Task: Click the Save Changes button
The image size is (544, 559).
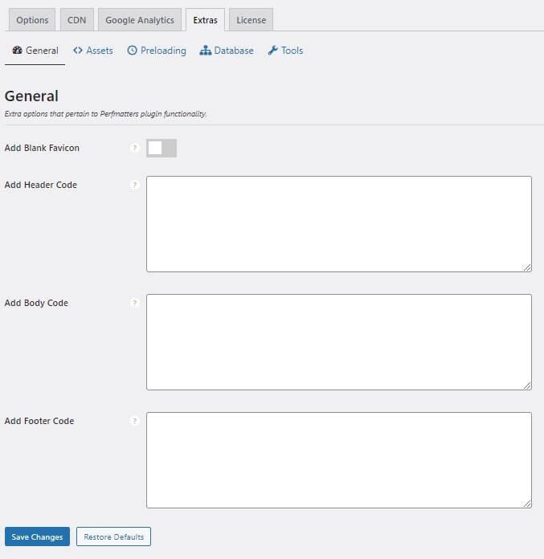Action: coord(37,537)
